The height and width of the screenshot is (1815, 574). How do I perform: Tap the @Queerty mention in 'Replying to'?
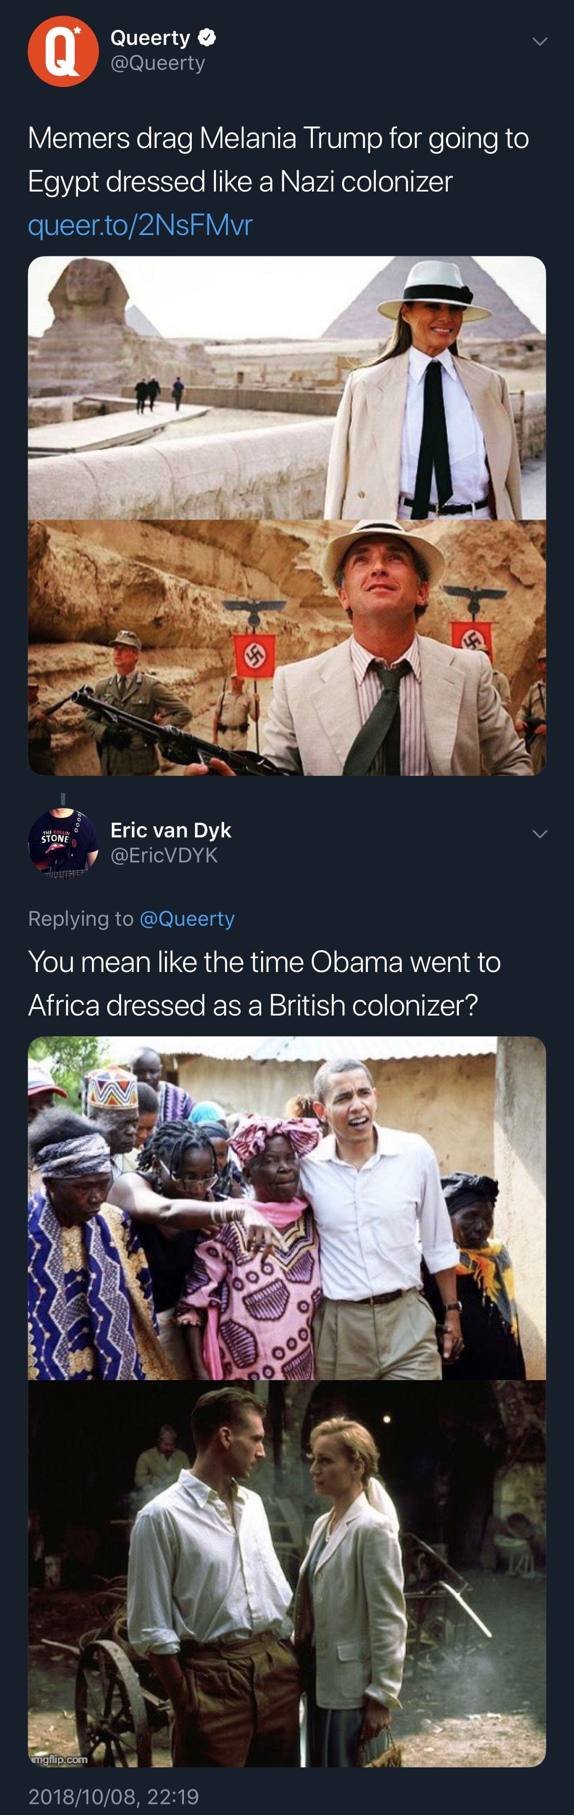[x=187, y=919]
